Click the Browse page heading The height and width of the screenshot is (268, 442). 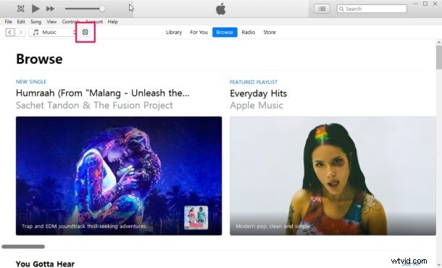pyautogui.click(x=39, y=59)
